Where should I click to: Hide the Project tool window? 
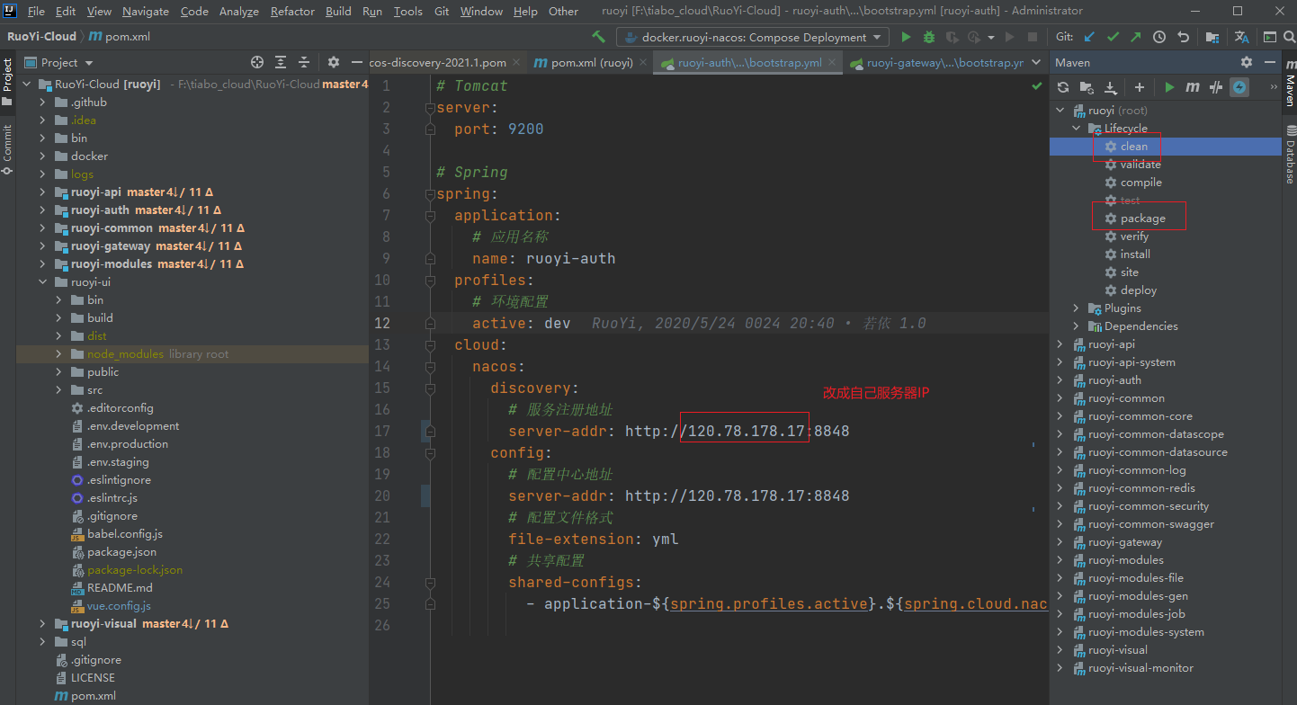[356, 62]
